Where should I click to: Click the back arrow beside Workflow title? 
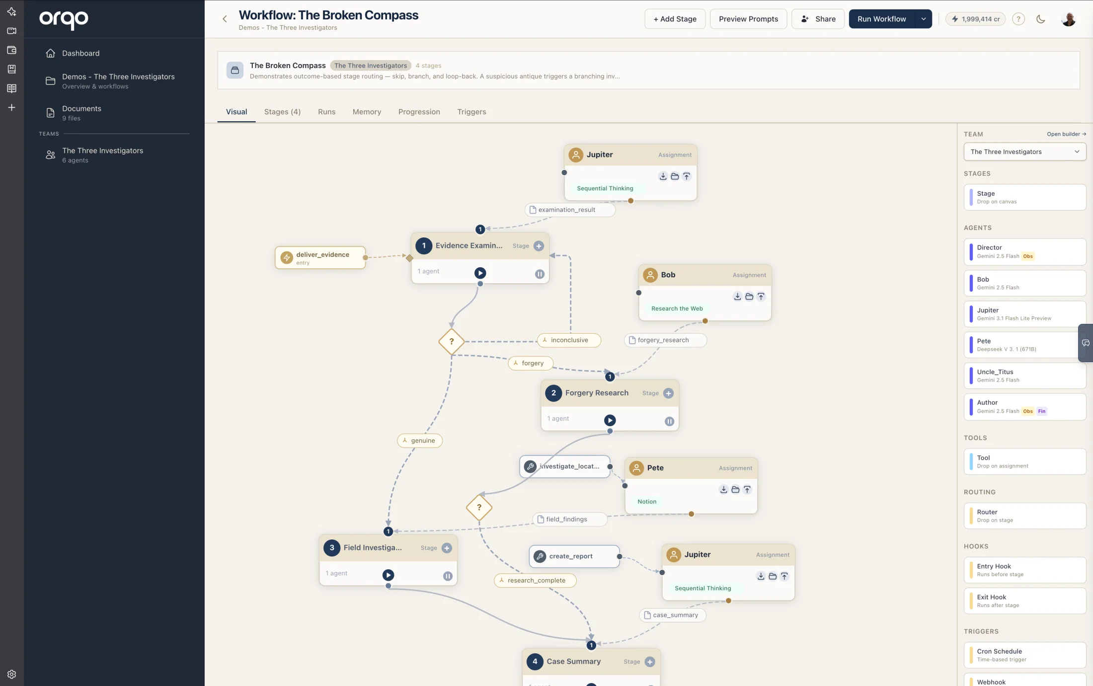coord(225,19)
